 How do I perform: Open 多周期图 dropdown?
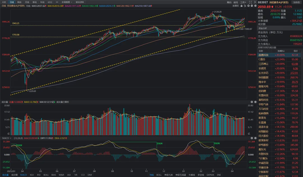pos(66,2)
